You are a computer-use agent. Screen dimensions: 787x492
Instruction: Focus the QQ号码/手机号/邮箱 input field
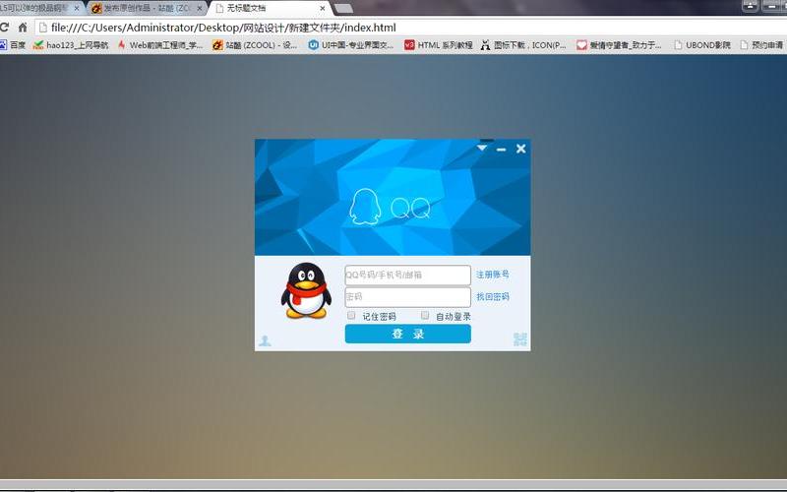click(407, 276)
